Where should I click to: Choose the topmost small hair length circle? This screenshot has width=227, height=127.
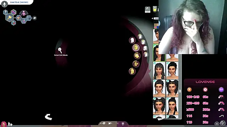tap(140, 37)
